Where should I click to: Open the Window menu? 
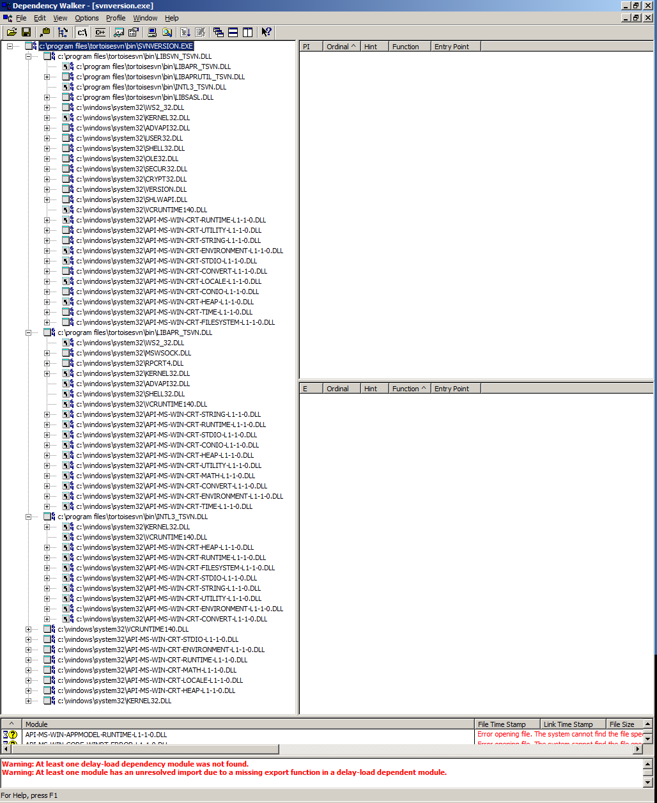click(145, 18)
